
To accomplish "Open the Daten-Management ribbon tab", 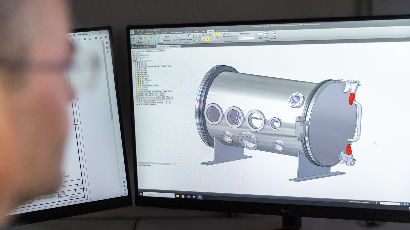I will pyautogui.click(x=222, y=31).
